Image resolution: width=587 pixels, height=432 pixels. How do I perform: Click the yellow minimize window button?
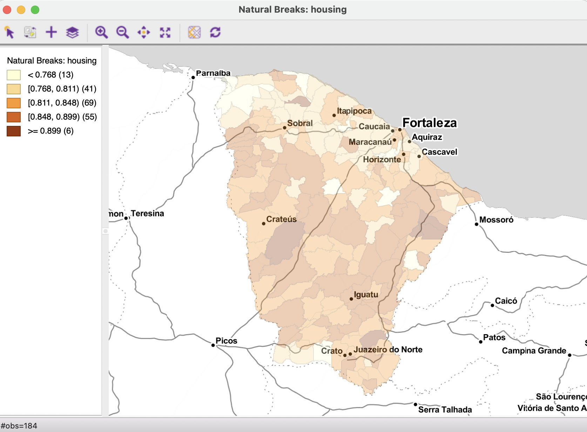21,10
